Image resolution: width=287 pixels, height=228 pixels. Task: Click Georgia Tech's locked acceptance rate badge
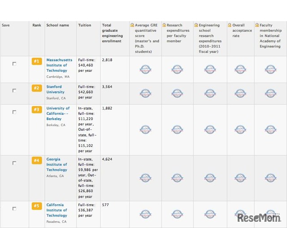point(240,178)
